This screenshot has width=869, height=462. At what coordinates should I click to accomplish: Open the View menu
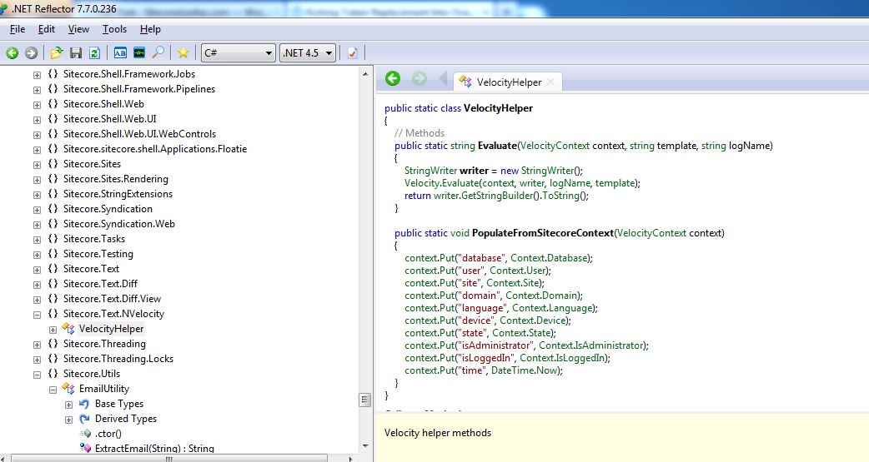pos(78,29)
